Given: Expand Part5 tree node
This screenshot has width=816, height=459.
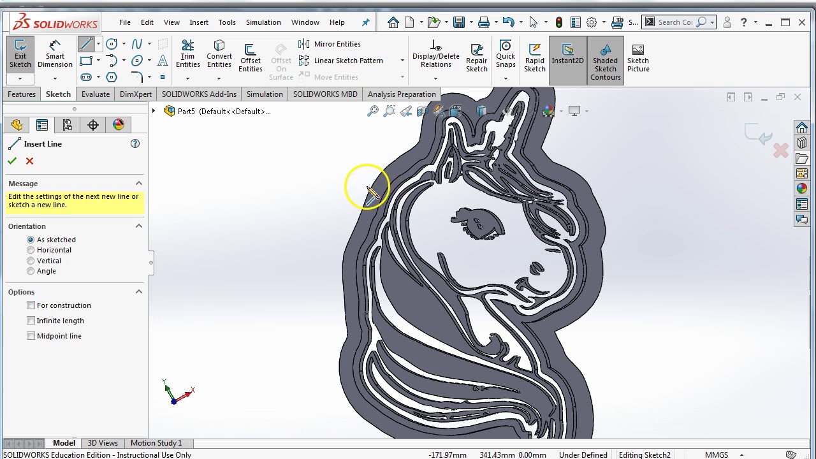Looking at the screenshot, I should click(x=154, y=111).
